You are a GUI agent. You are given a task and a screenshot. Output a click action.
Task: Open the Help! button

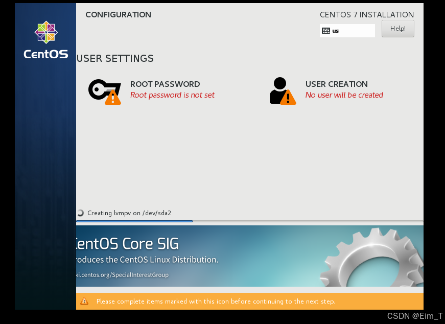(x=397, y=29)
